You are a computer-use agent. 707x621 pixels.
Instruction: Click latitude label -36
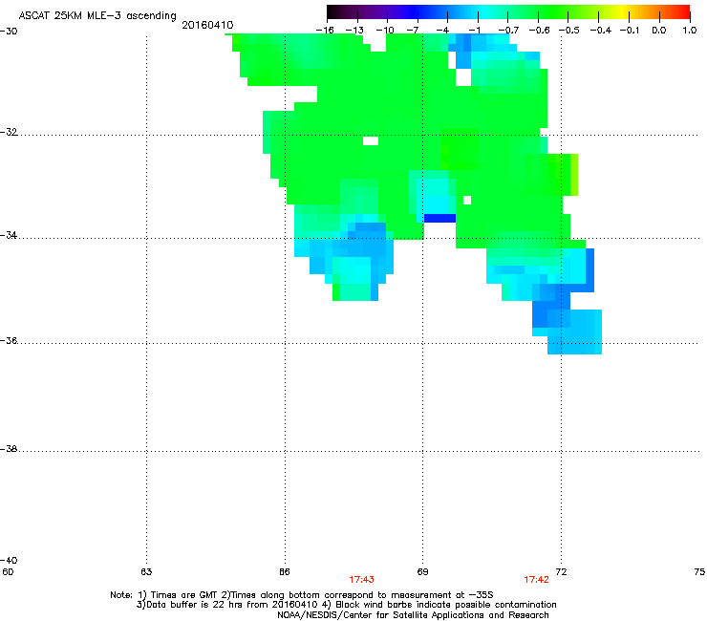tap(9, 340)
